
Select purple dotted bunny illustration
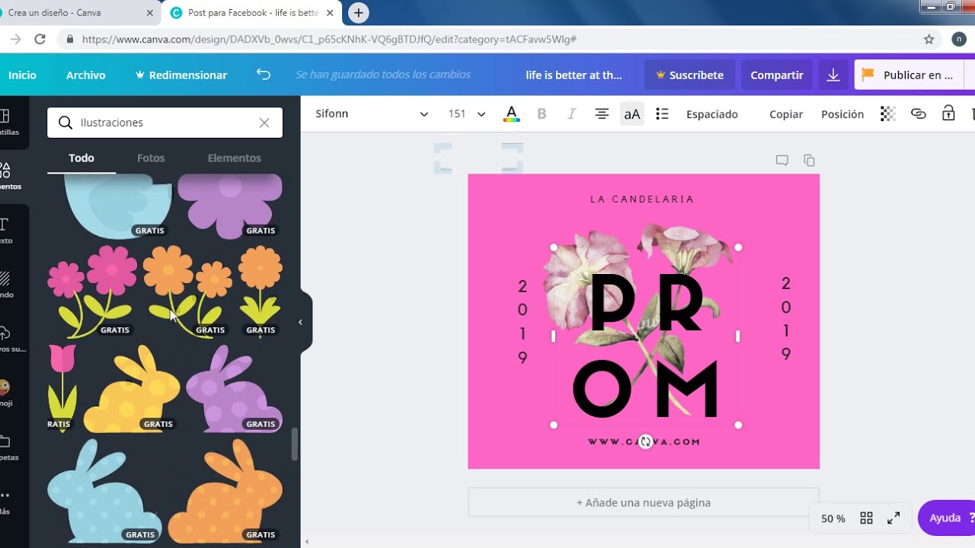point(234,388)
